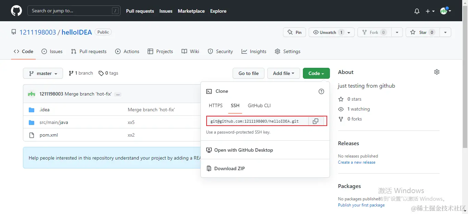
Task: Select the SSH clone tab
Action: pos(235,105)
